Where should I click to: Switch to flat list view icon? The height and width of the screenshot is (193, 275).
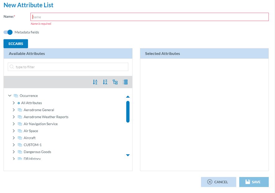(x=125, y=82)
